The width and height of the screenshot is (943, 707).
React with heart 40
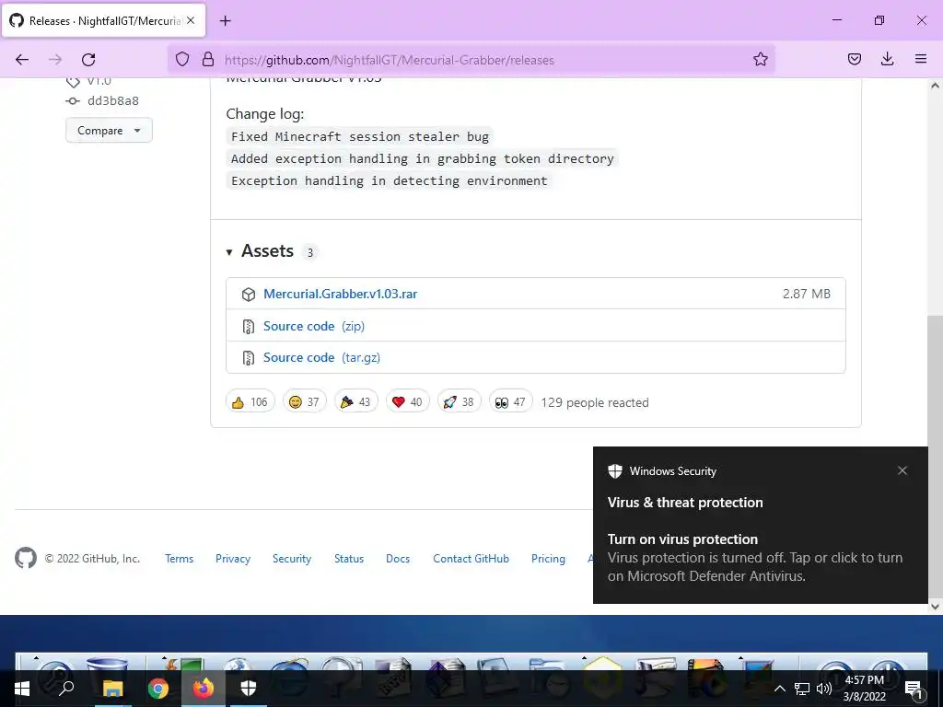tap(408, 401)
